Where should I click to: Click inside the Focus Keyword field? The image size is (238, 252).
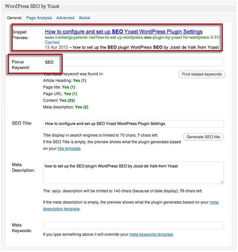tap(133, 62)
